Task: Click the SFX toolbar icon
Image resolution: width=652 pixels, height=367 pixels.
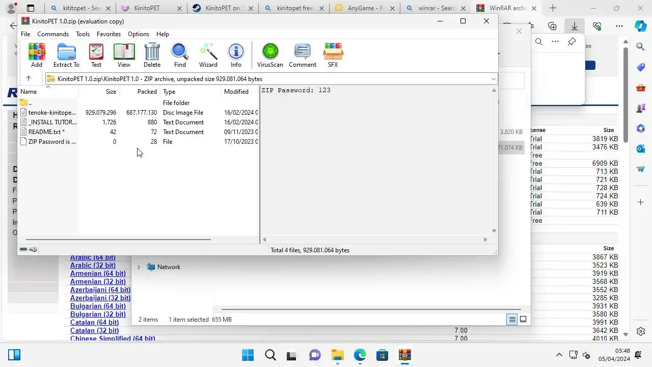Action: pyautogui.click(x=333, y=55)
